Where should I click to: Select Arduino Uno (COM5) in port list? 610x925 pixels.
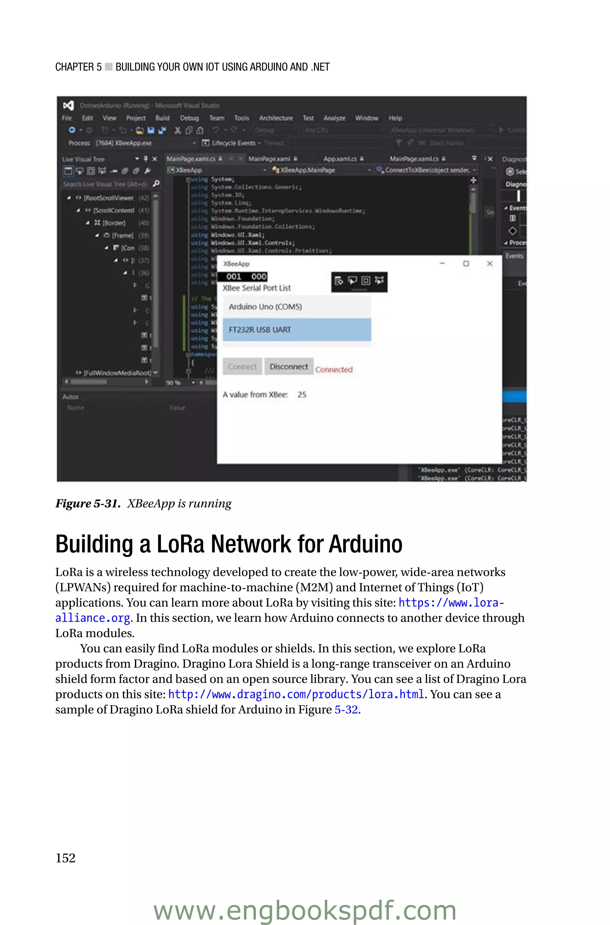click(297, 307)
